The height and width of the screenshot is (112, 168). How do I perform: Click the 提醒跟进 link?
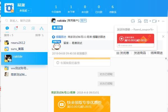[61, 37]
